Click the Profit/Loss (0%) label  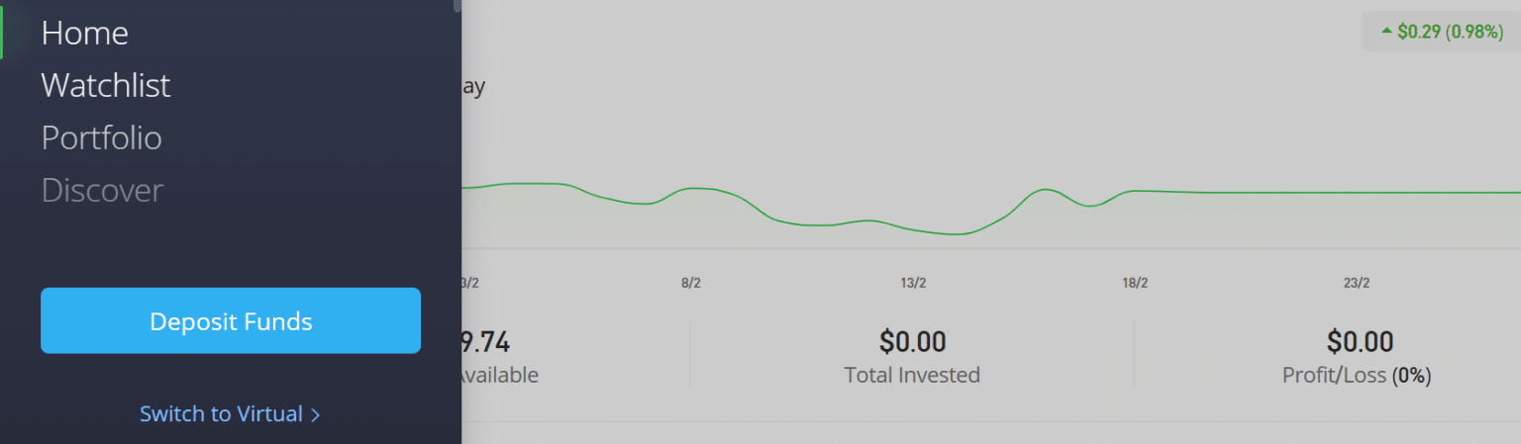click(x=1357, y=376)
